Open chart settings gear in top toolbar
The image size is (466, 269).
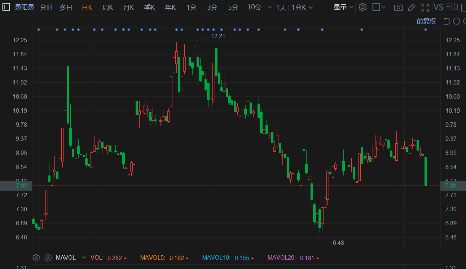(x=363, y=7)
